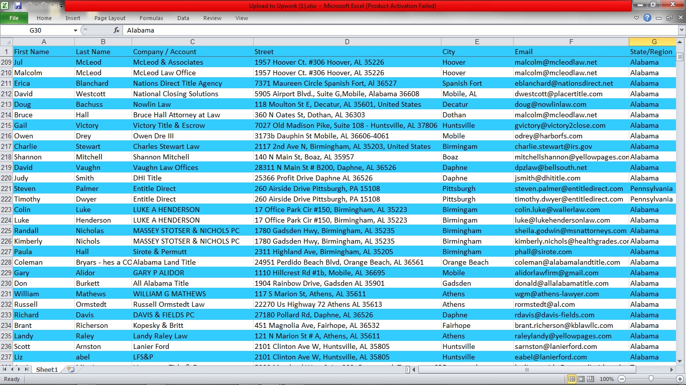
Task: Click the zoom slider handle
Action: pyautogui.click(x=651, y=379)
